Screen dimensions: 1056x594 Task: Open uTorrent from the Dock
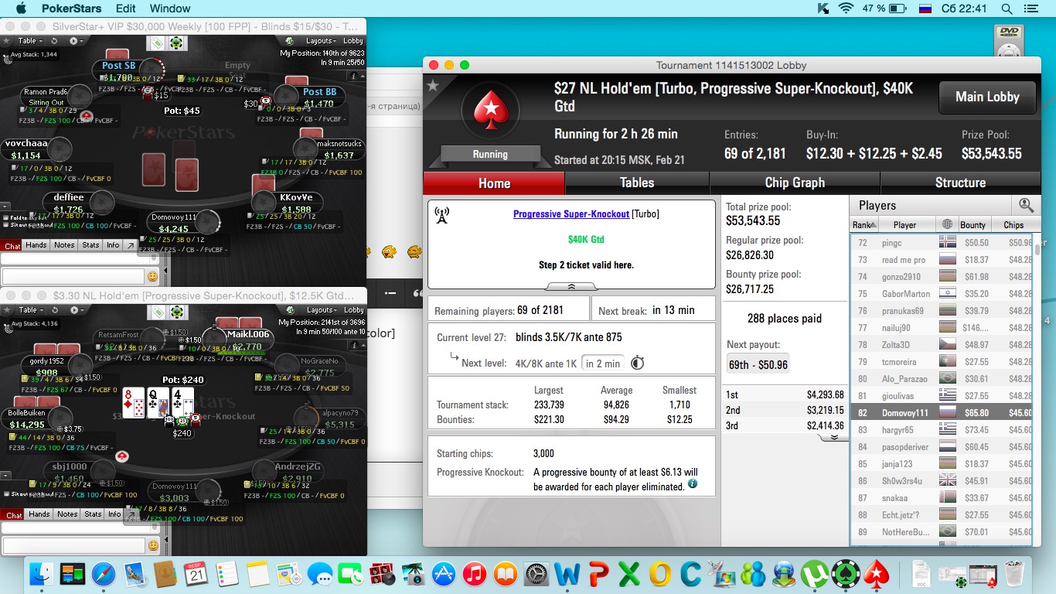[815, 575]
